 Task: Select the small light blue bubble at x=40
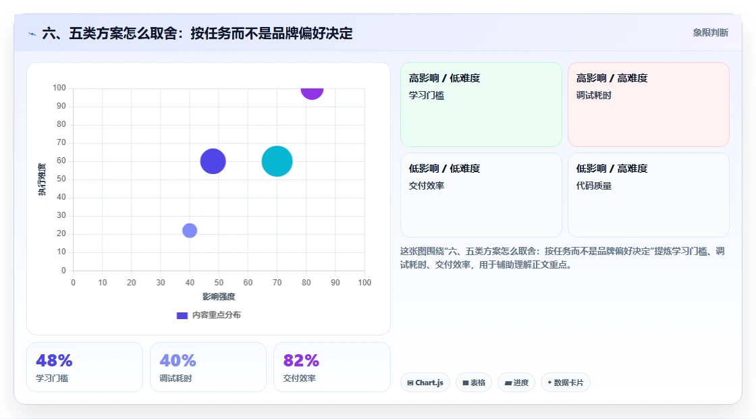(x=190, y=231)
